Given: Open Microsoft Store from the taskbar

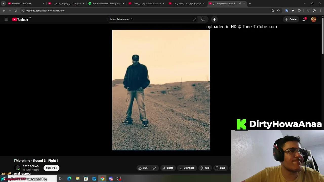Looking at the screenshot, I should click(86, 179).
